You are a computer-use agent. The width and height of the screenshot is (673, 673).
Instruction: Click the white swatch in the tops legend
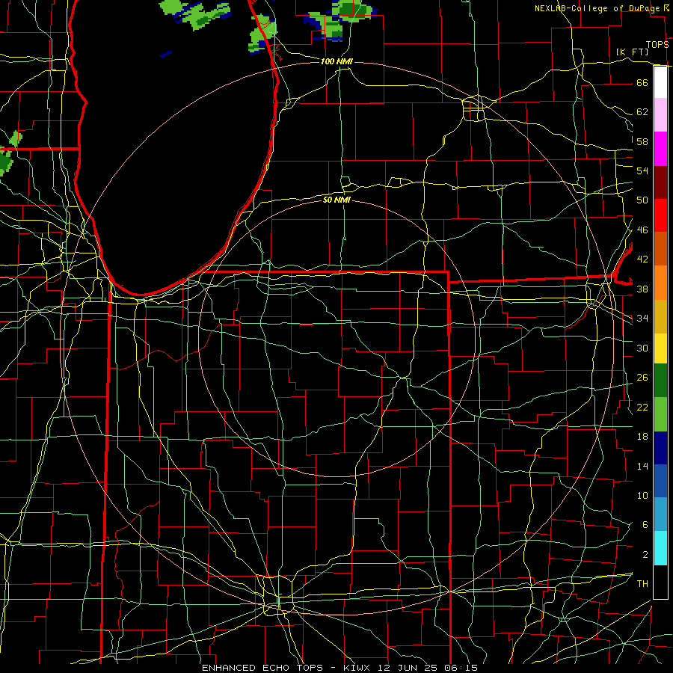[x=660, y=82]
